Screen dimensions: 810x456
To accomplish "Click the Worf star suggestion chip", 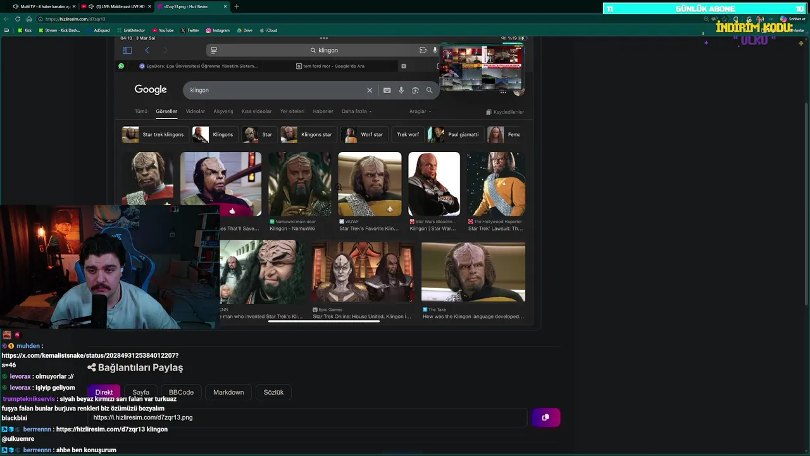I will (x=364, y=134).
